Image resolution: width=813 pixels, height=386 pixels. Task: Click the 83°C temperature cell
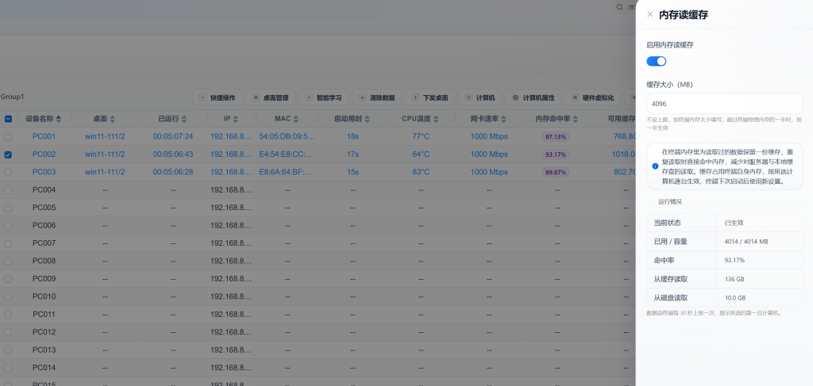click(421, 172)
